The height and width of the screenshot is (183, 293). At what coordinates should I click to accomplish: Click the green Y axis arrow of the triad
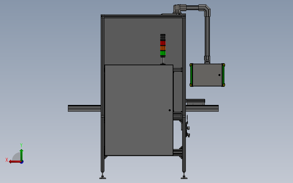click(22, 154)
